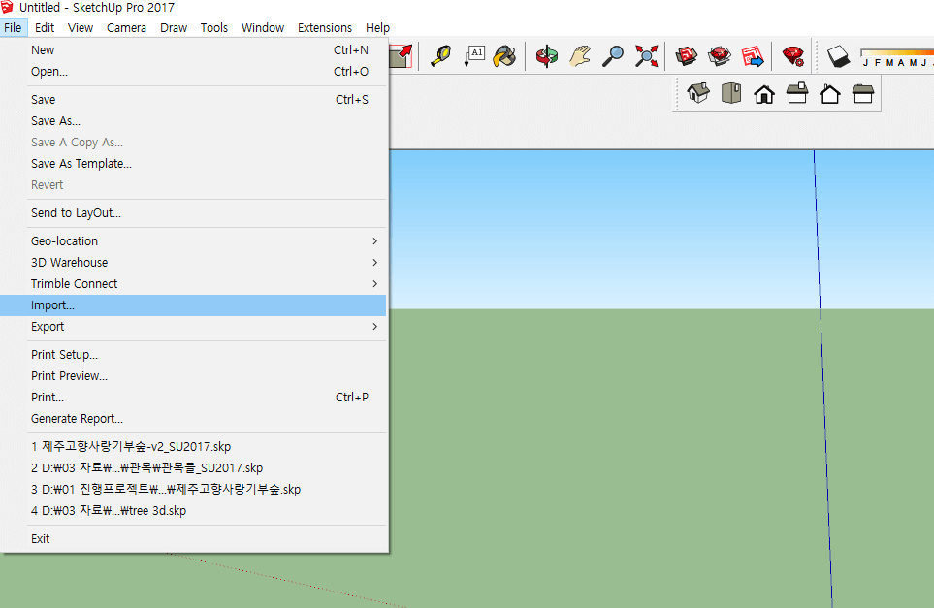Expand the Trimble Connect submenu
The width and height of the screenshot is (934, 608).
click(193, 284)
